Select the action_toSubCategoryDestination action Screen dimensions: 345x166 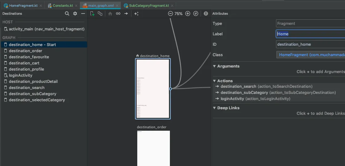pos(279,93)
